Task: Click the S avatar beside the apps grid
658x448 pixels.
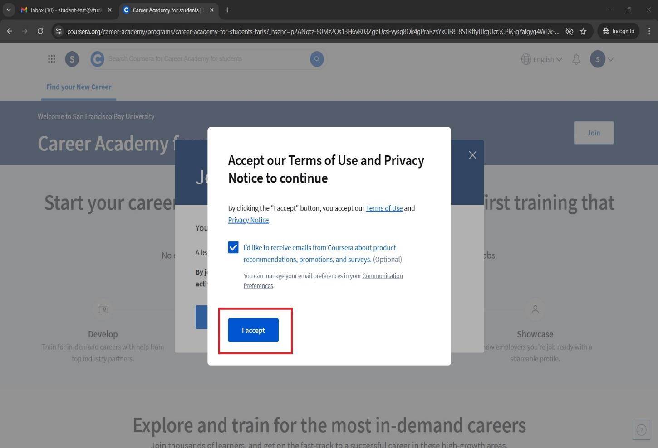Action: tap(72, 59)
